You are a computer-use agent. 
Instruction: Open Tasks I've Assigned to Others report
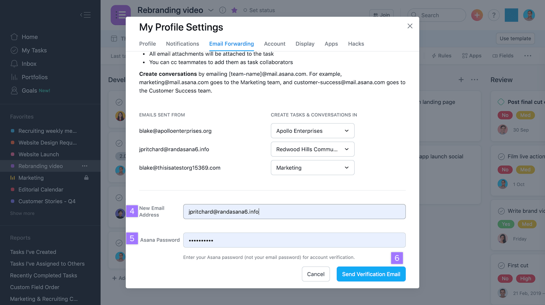pyautogui.click(x=47, y=264)
